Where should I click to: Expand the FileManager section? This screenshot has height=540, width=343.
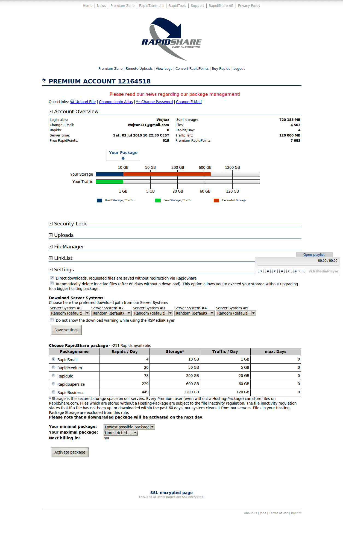click(x=51, y=246)
